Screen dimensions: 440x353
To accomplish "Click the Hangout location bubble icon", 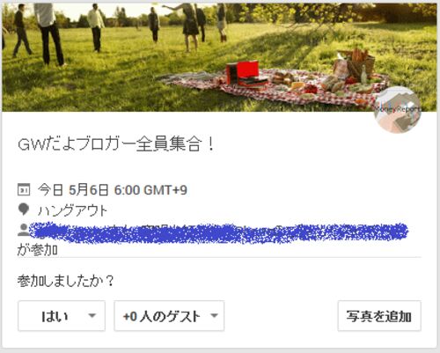I will pos(24,210).
